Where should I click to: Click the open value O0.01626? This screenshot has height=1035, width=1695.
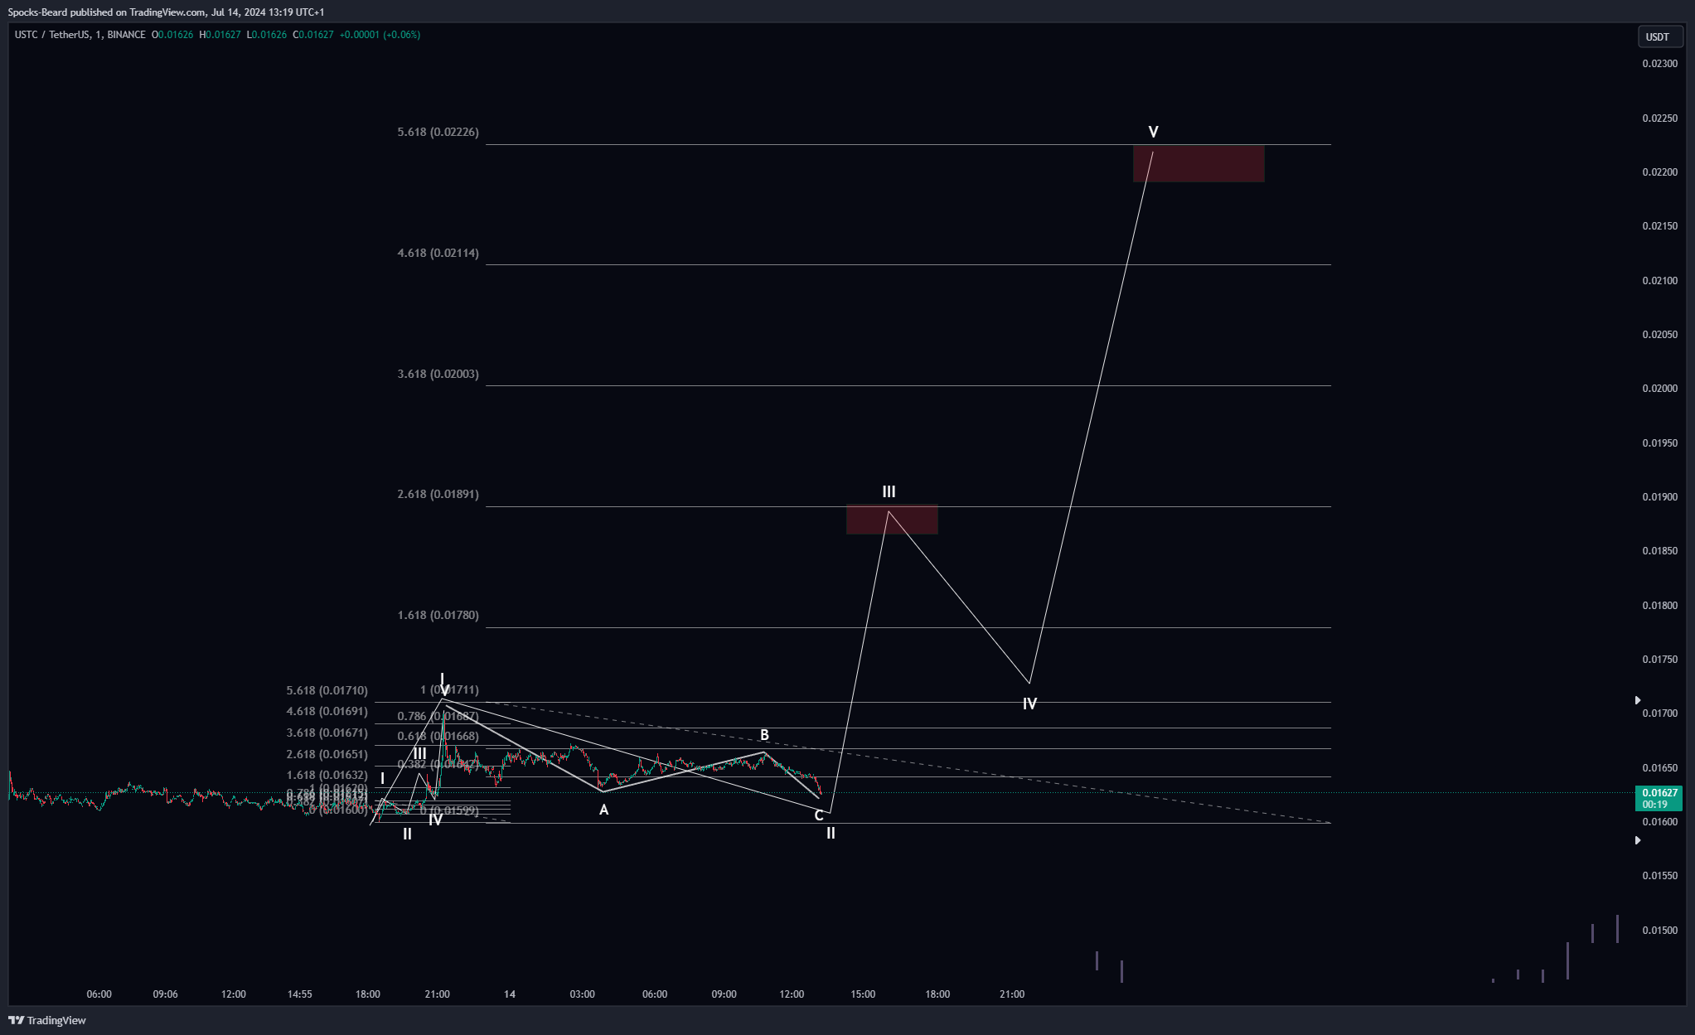tap(172, 35)
